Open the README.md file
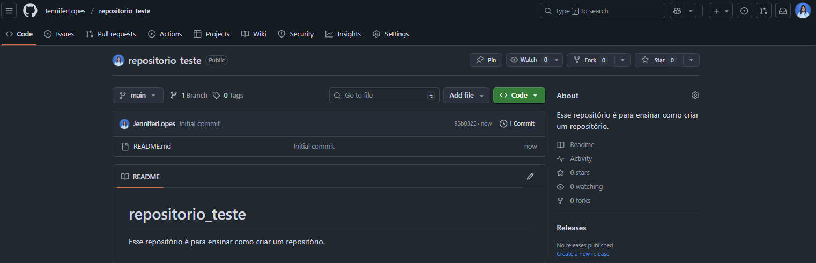 152,146
